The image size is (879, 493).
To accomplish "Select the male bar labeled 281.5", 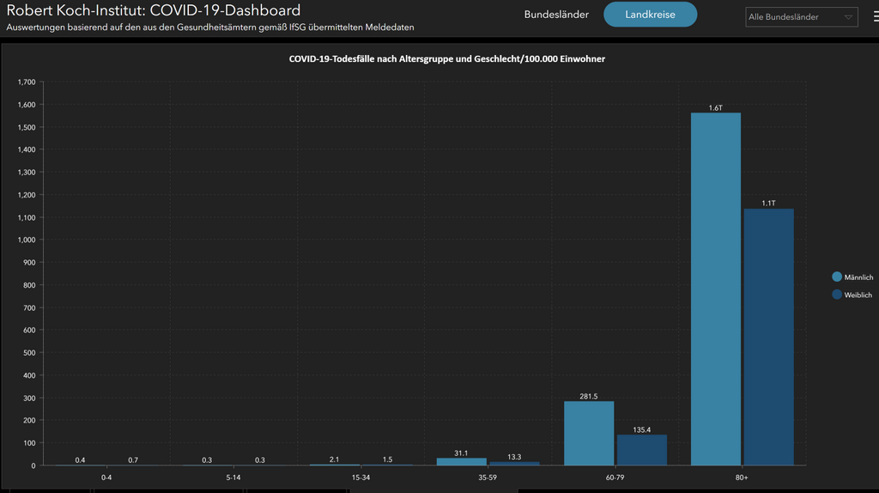I will click(x=589, y=433).
